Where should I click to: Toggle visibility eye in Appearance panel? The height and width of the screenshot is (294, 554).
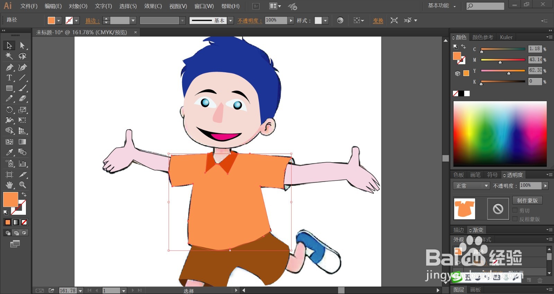(458, 263)
